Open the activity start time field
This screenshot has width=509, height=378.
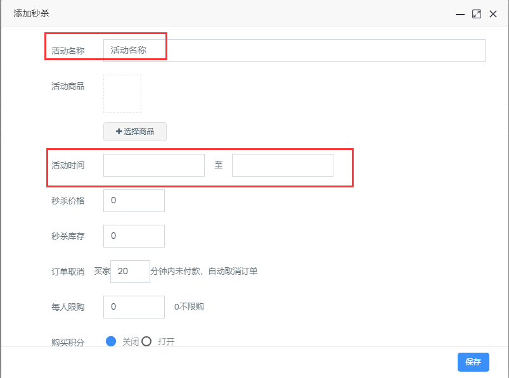154,165
